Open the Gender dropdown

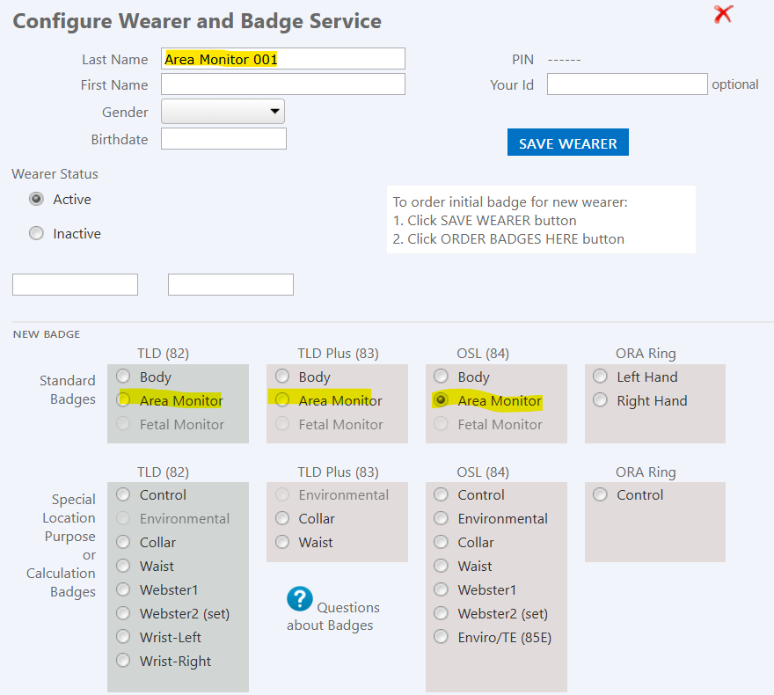pos(223,112)
